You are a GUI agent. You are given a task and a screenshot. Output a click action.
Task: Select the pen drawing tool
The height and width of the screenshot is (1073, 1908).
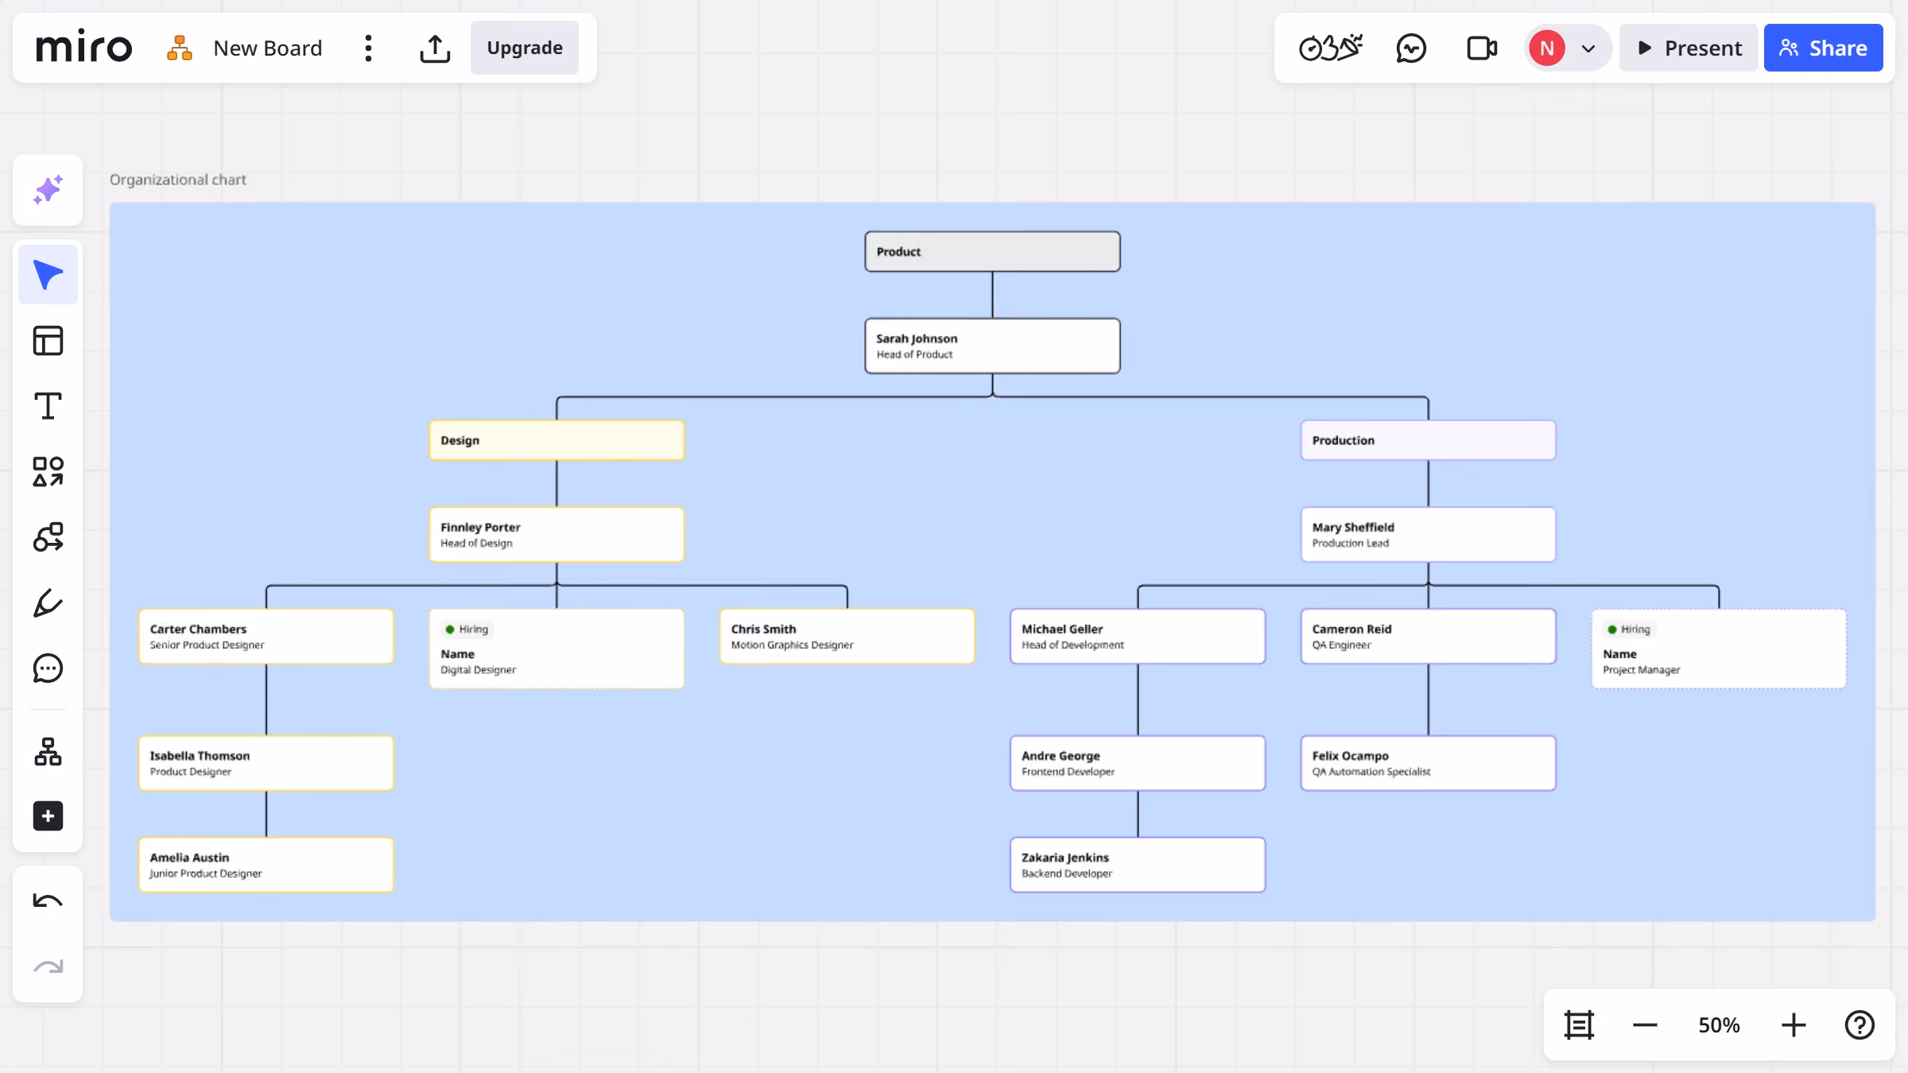[x=48, y=602]
